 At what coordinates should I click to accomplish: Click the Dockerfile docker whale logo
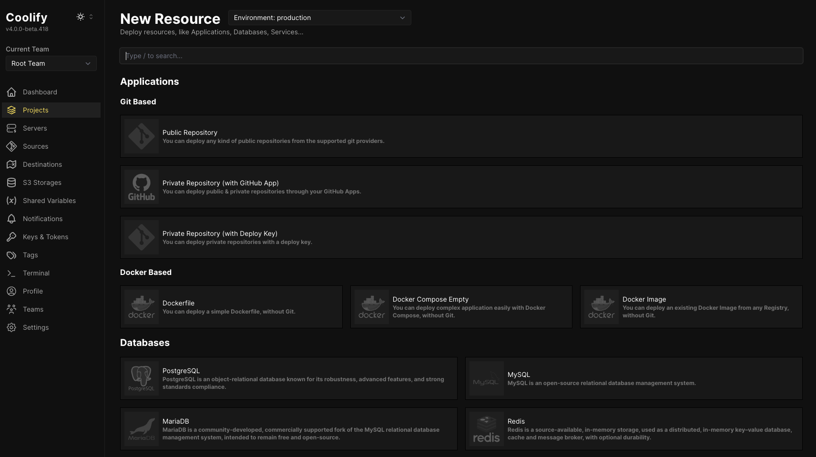(x=142, y=307)
